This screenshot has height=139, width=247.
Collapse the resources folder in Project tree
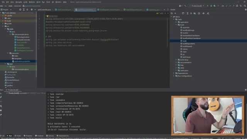pyautogui.click(x=8, y=53)
